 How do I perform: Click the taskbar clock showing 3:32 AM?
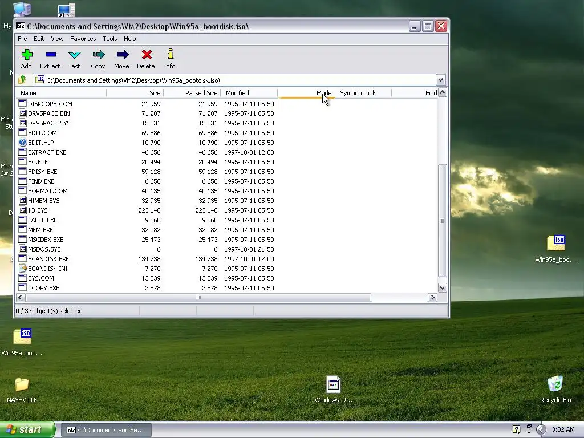(563, 429)
